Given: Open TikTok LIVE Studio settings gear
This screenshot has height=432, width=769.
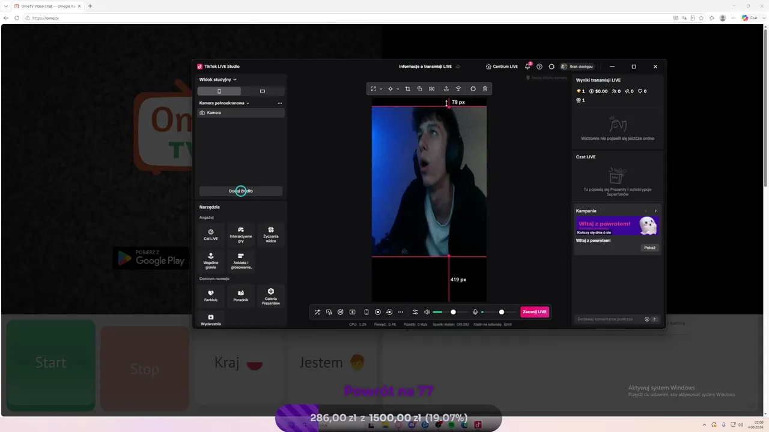Looking at the screenshot, I should pyautogui.click(x=552, y=67).
